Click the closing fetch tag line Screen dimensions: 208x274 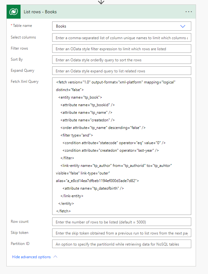(64, 211)
